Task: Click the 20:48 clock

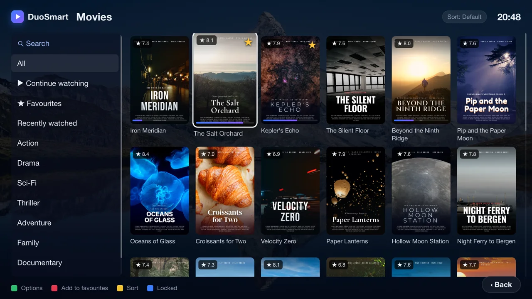Action: tap(509, 17)
